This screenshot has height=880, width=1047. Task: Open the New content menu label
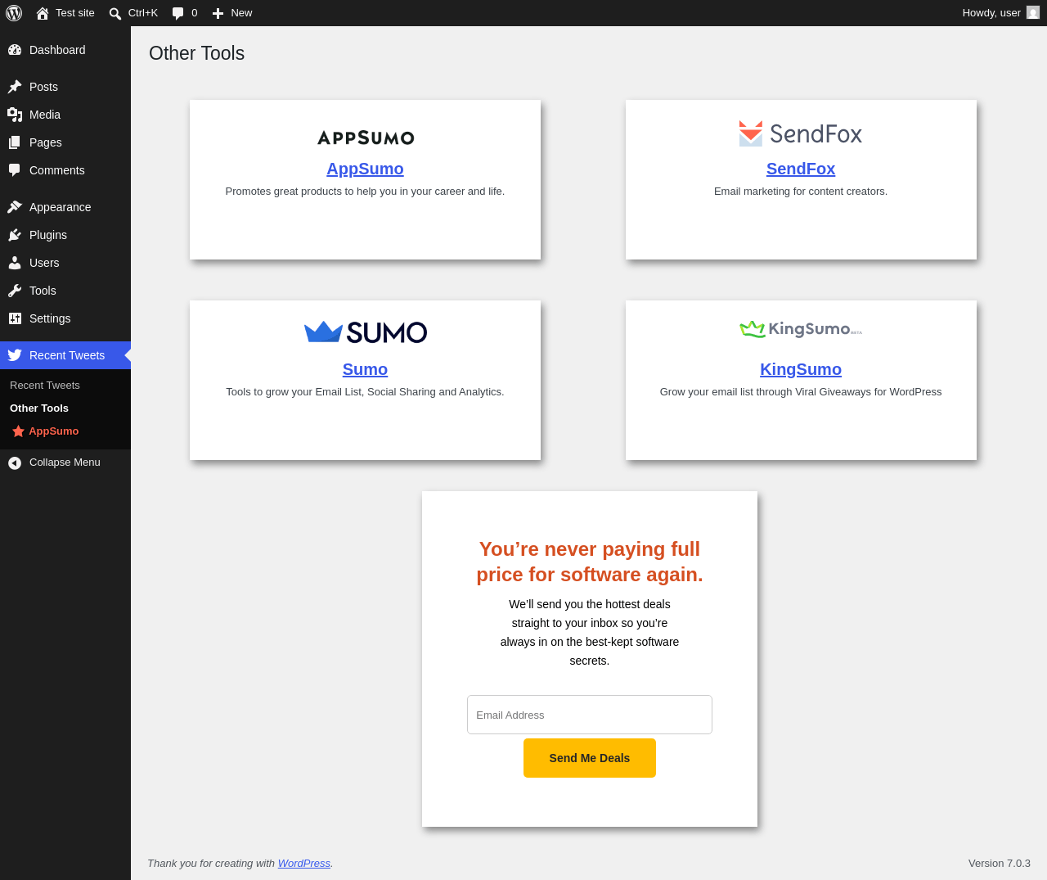241,13
